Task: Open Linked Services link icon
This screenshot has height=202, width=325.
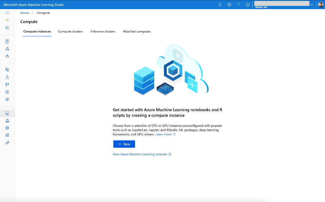Action: point(7,143)
